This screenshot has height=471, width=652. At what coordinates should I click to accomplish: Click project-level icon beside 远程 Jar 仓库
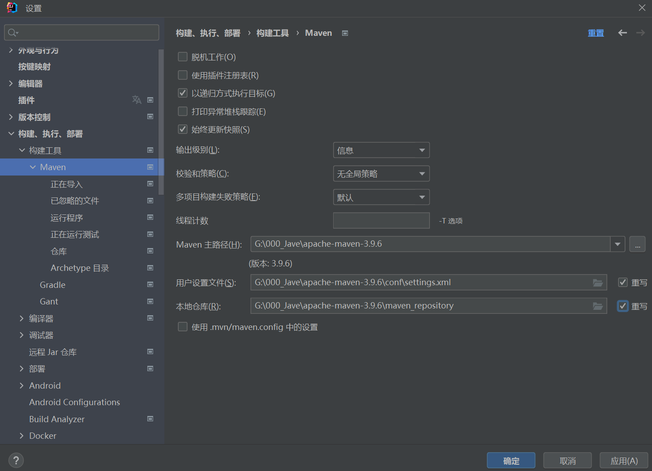tap(150, 351)
